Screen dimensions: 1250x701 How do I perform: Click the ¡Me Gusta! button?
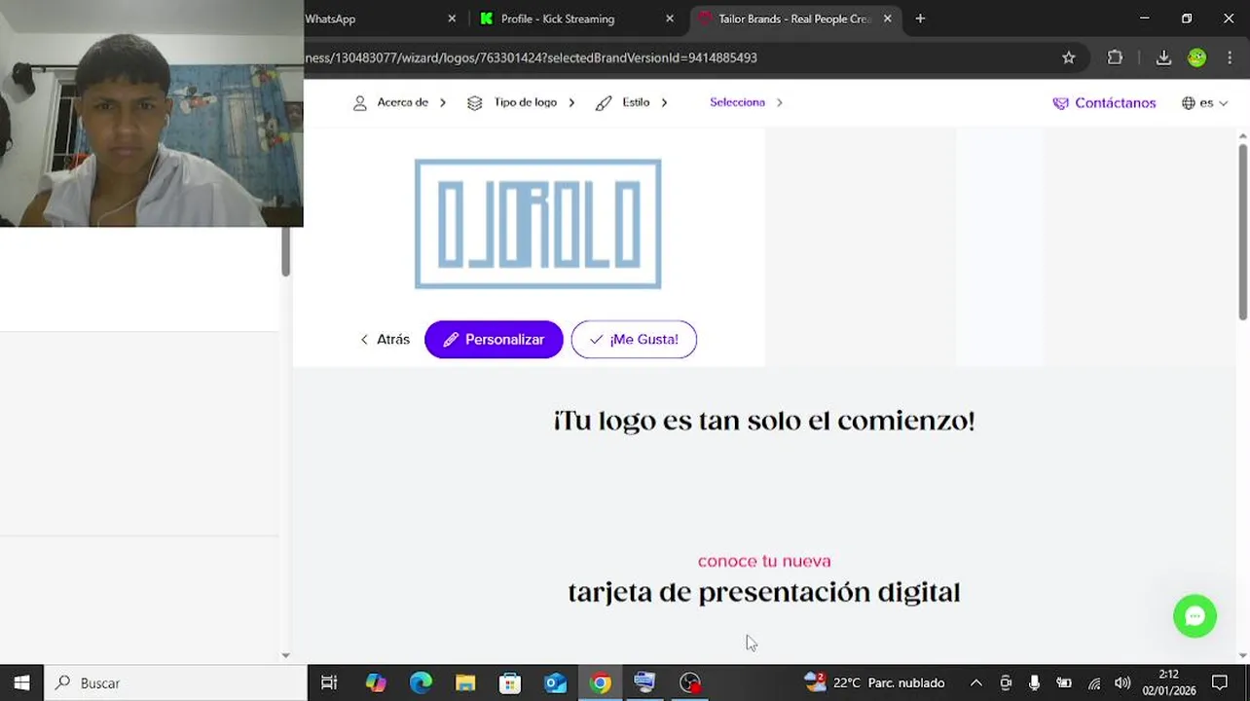[x=634, y=340]
